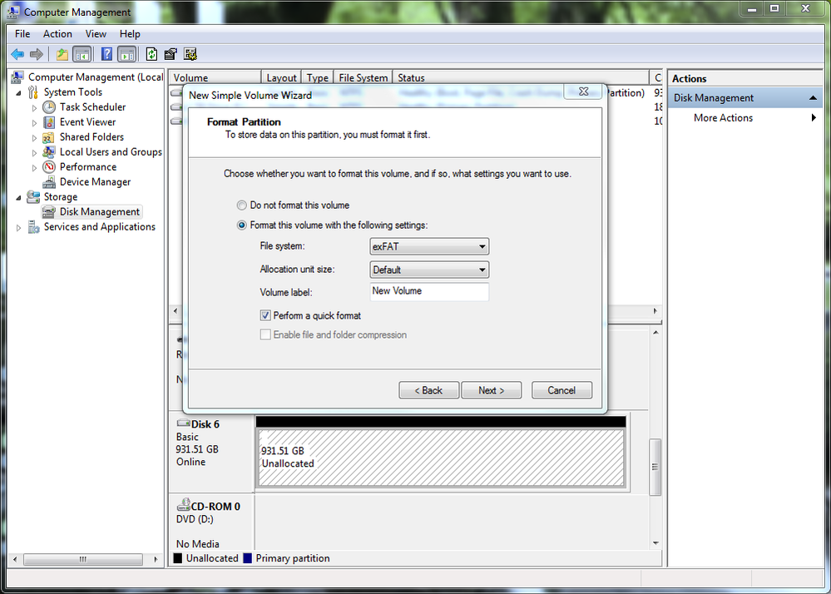Click the console tree horizontal scrollbar thumb
831x594 pixels.
click(x=83, y=559)
